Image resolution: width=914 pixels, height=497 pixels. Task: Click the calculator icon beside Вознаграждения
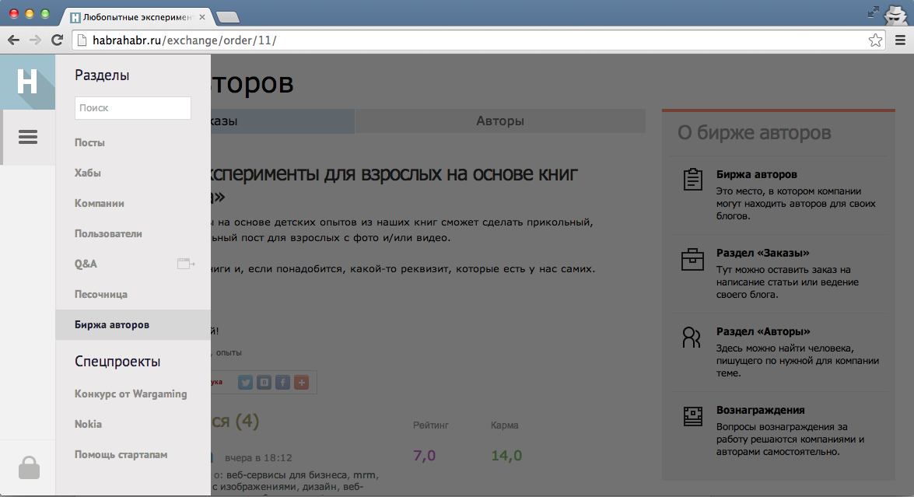[692, 415]
